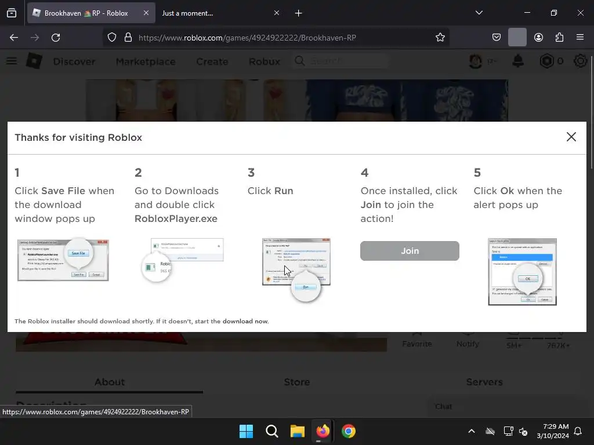Switch to the Store tab
594x445 pixels.
[x=297, y=382]
